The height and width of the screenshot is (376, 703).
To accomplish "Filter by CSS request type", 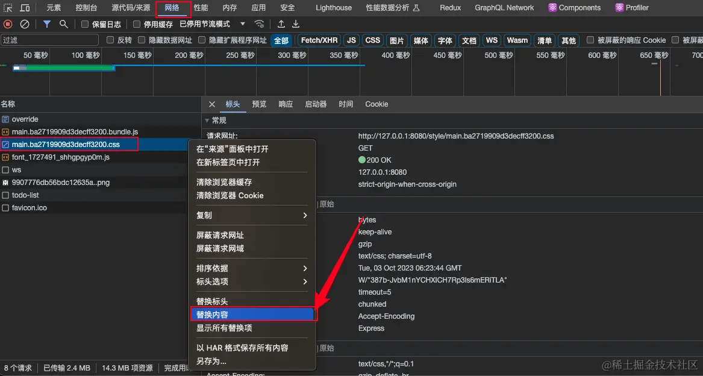I will click(x=372, y=40).
